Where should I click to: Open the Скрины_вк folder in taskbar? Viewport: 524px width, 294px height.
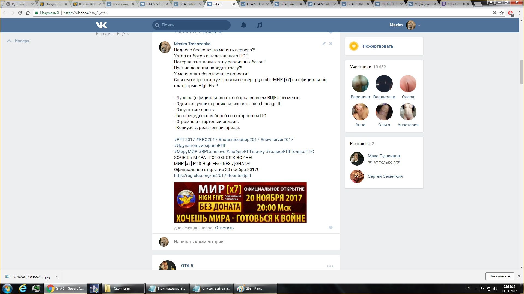[x=123, y=289]
